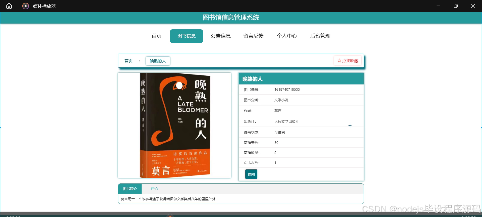
Task: Click the 点击次数 label
Action: tap(252, 163)
